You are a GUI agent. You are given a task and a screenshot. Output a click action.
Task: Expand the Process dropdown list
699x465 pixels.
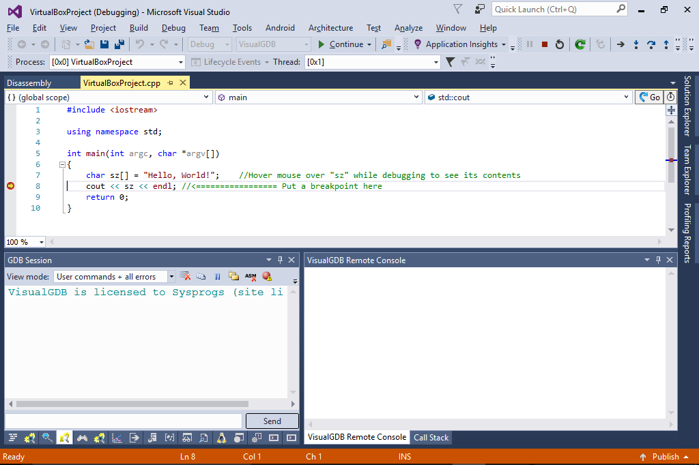[181, 62]
